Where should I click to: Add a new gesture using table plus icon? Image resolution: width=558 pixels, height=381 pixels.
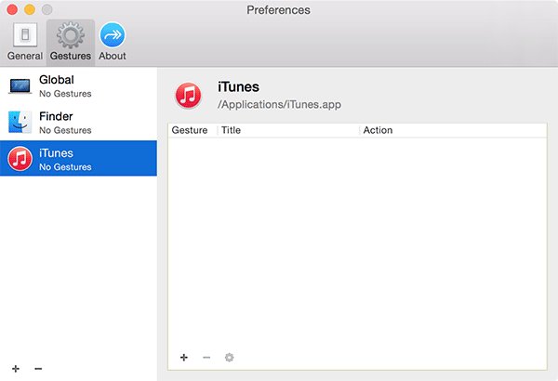183,357
